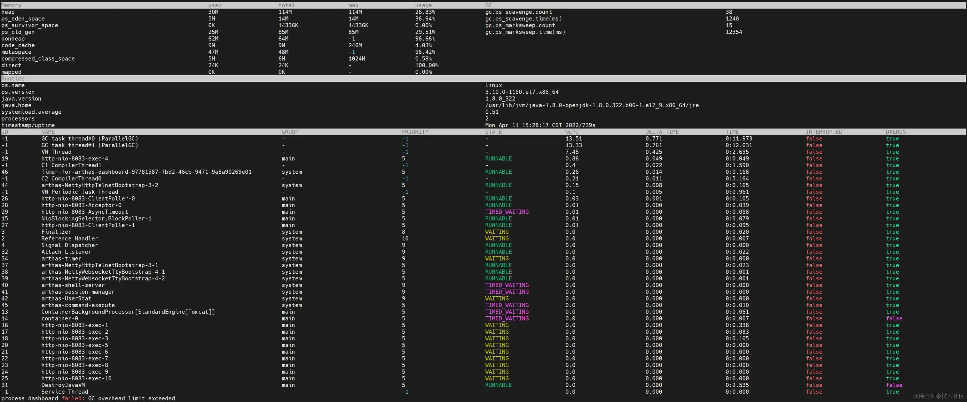Select the java.version value 1.8.0_322
Screen dimensions: 967x402
click(x=500, y=99)
